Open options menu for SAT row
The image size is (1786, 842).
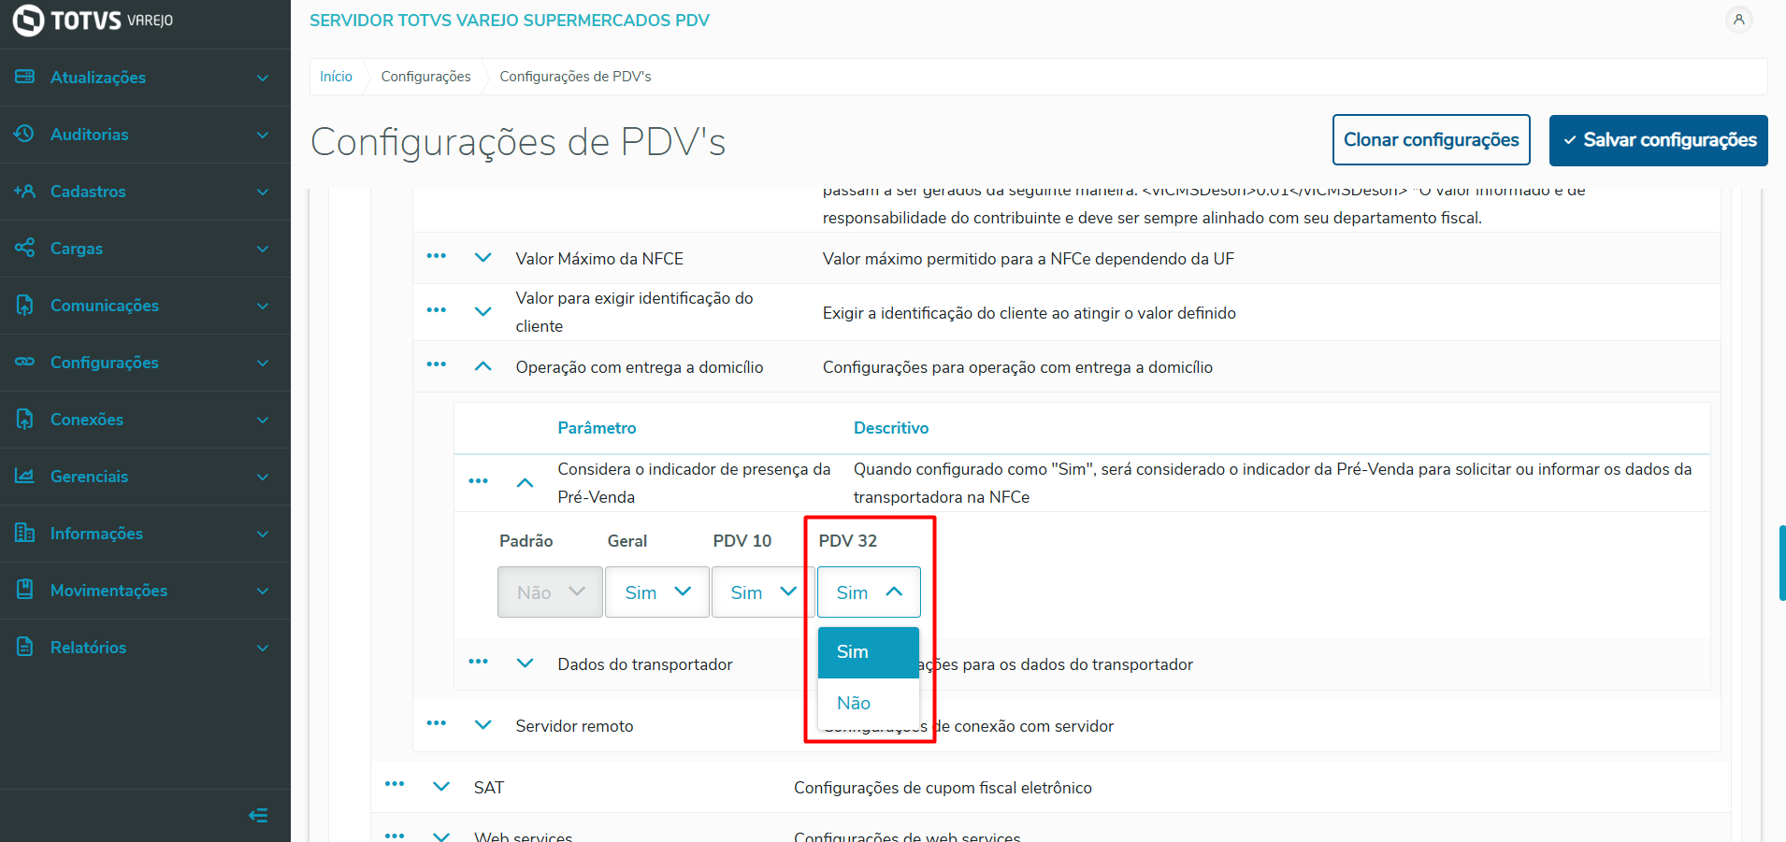point(395,784)
